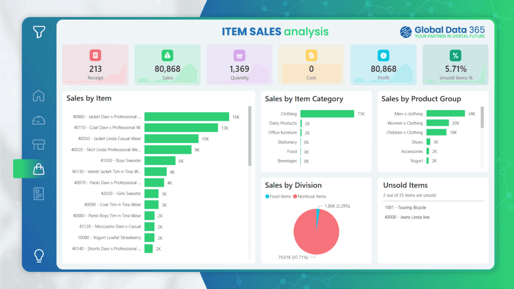Image resolution: width=514 pixels, height=289 pixels.
Task: Open the storefront page from the sidebar
Action: (39, 144)
